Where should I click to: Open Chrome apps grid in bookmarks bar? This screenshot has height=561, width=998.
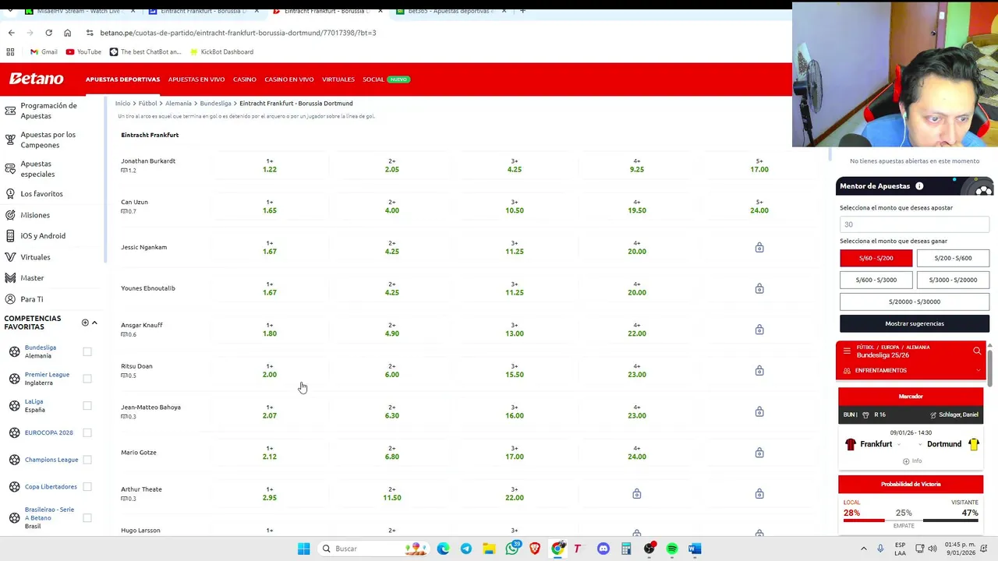[x=10, y=51]
